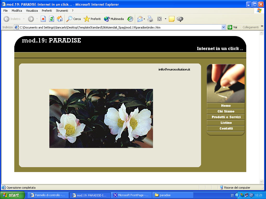
Task: Click the "Operazione completata" status text
Action: point(21,188)
